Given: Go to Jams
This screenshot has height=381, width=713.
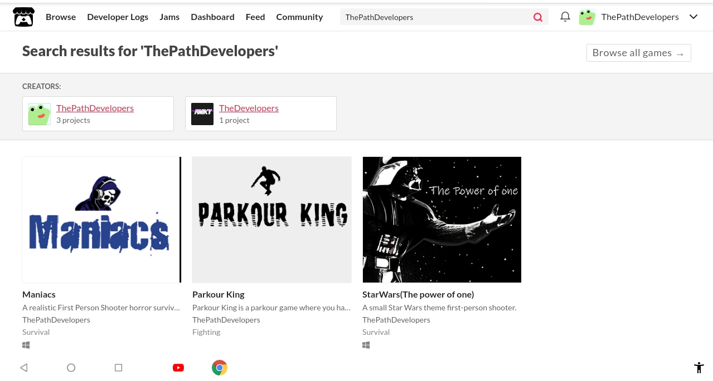Looking at the screenshot, I should 169,17.
